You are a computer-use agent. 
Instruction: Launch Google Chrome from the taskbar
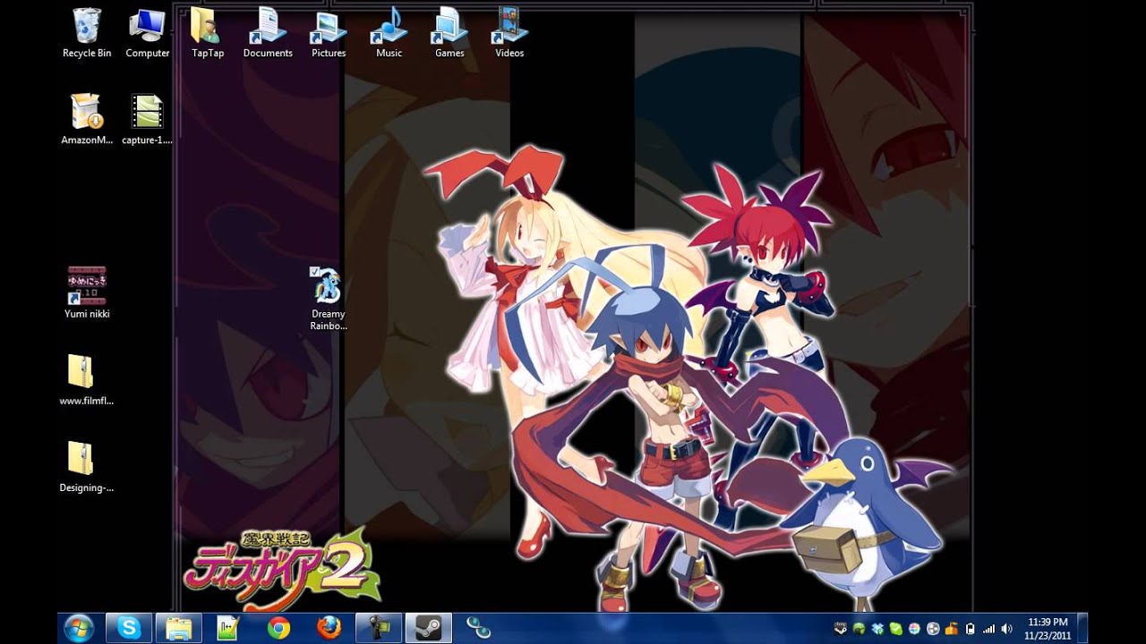pyautogui.click(x=278, y=628)
